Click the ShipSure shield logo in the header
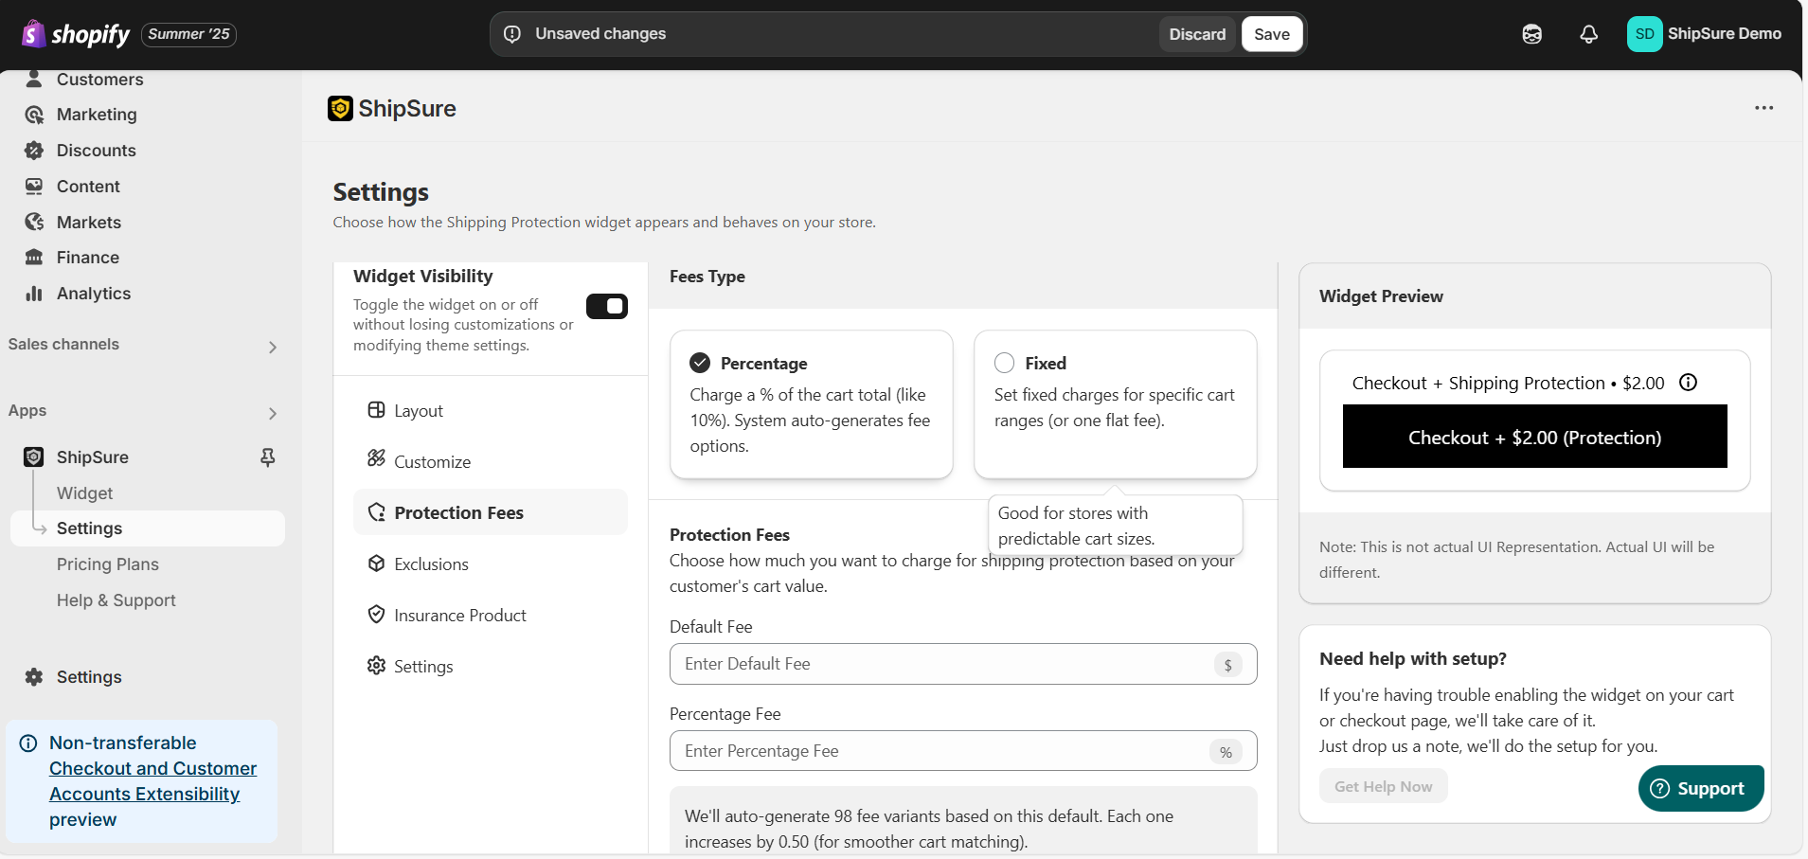1808x859 pixels. click(x=340, y=109)
